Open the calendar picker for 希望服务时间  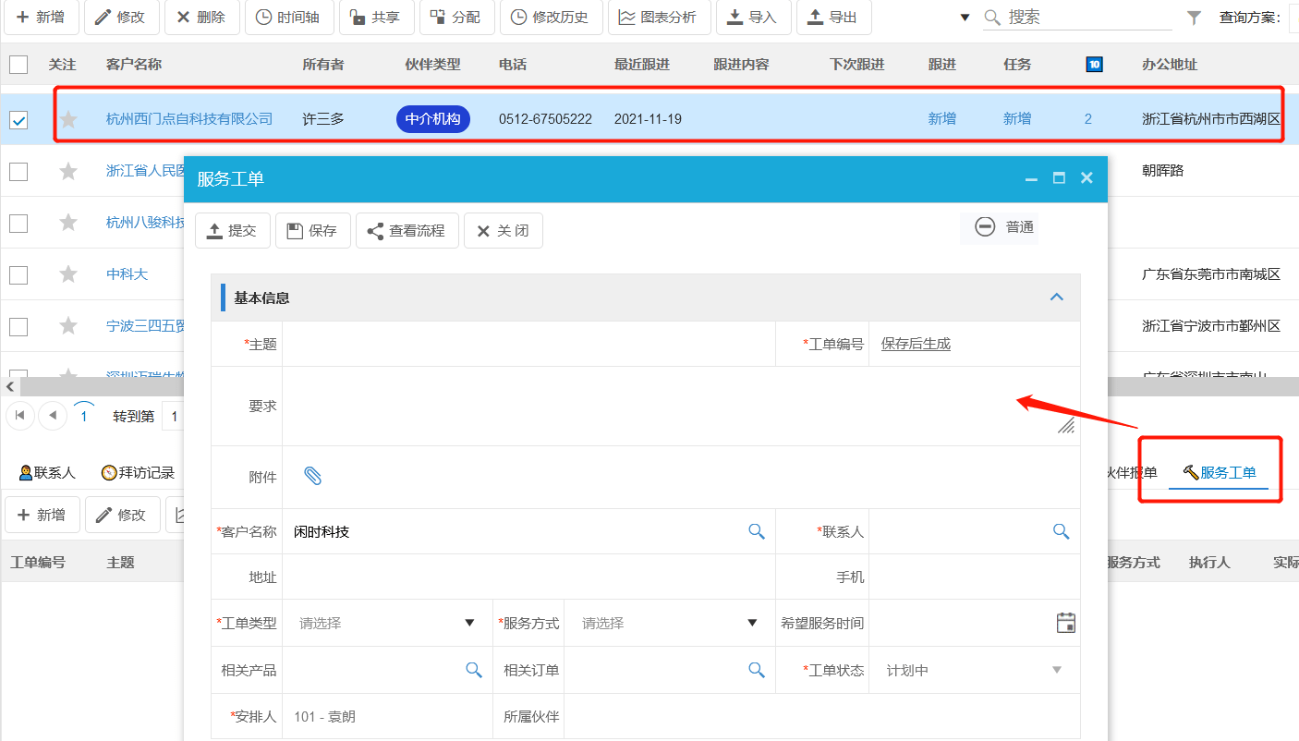pyautogui.click(x=1065, y=623)
